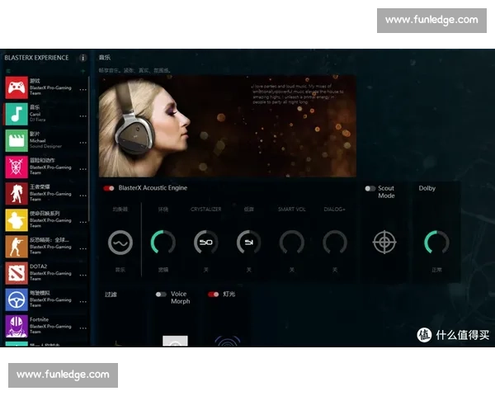Image resolution: width=495 pixels, height=396 pixels.
Task: Click the Dolby knob
Action: pyautogui.click(x=436, y=243)
